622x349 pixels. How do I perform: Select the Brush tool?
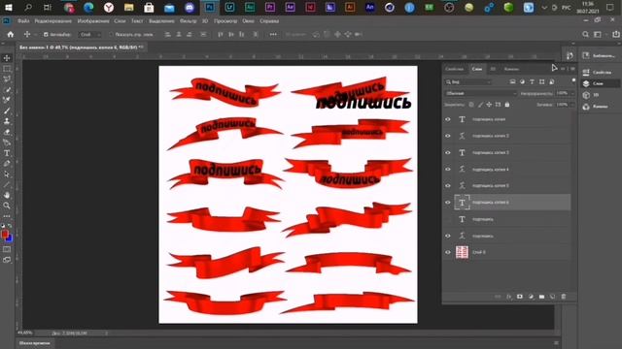pos(7,111)
